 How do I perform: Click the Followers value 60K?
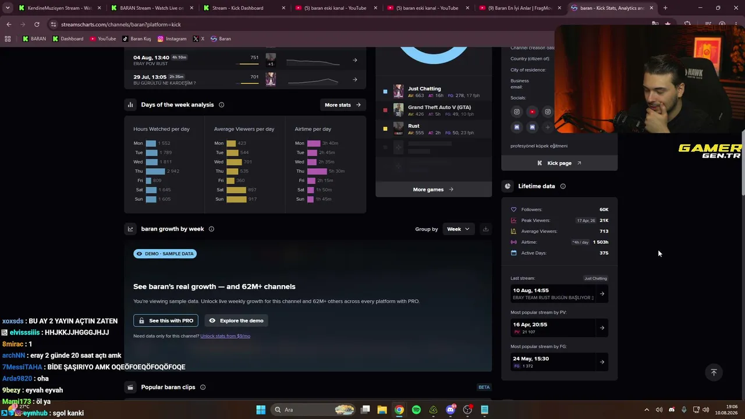604,210
